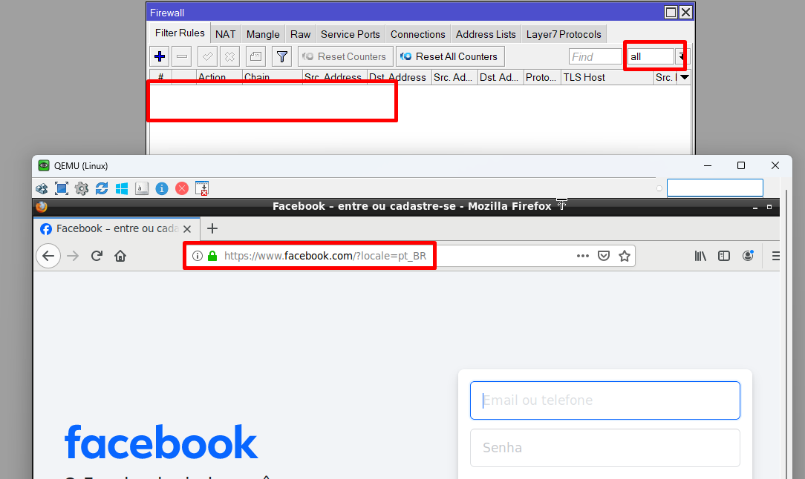Click the enable rule checkmark icon
The image size is (805, 479).
tap(207, 56)
